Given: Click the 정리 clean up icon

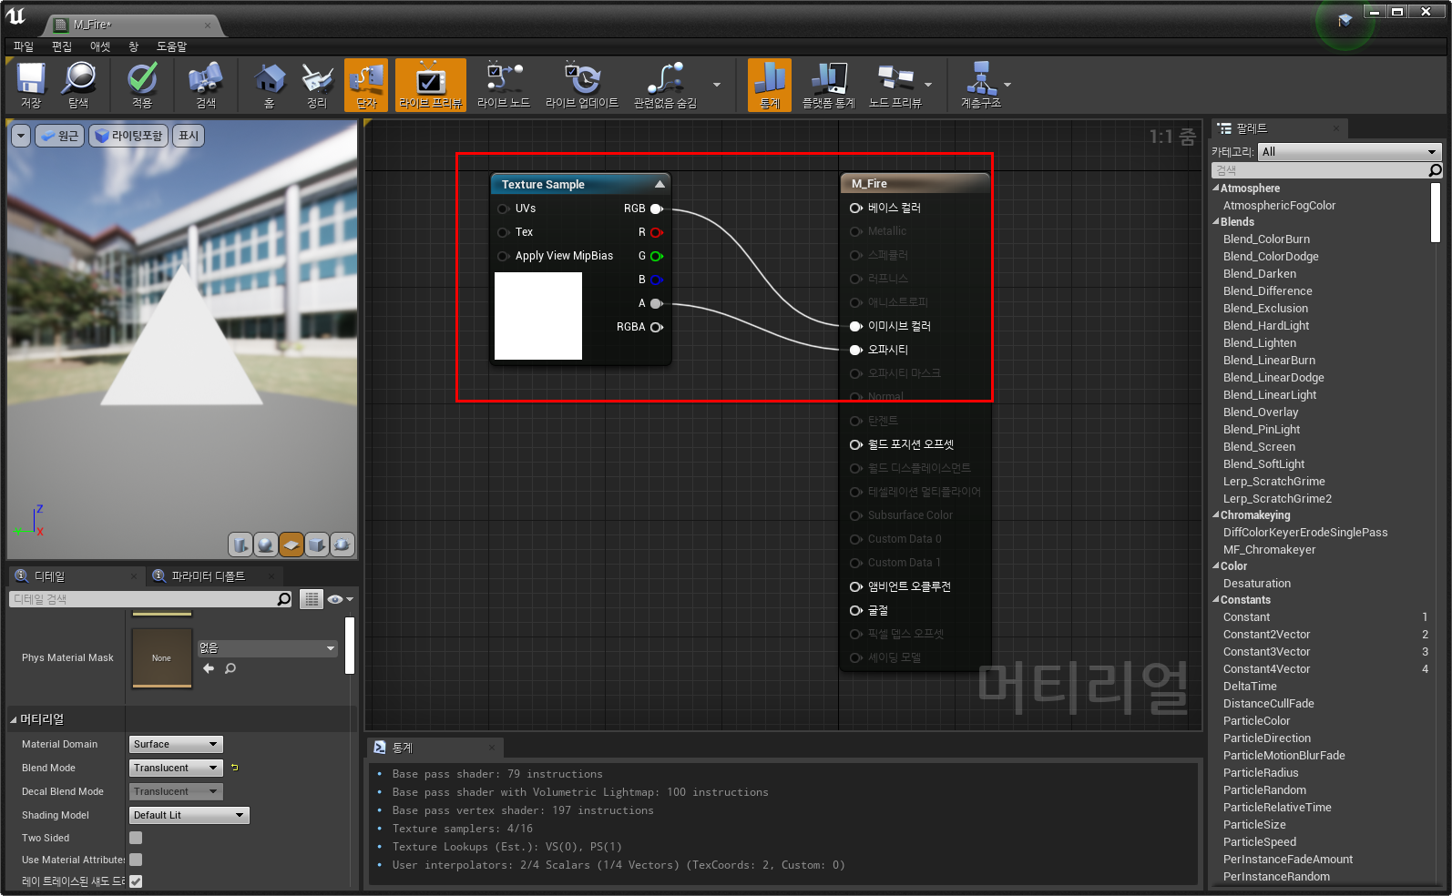Looking at the screenshot, I should click(x=317, y=79).
